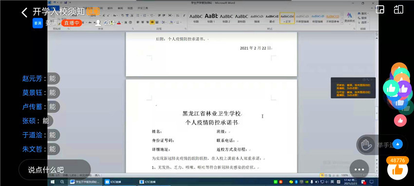Tap the back arrow beside 开学入校须知
414x186 pixels.
point(24,12)
